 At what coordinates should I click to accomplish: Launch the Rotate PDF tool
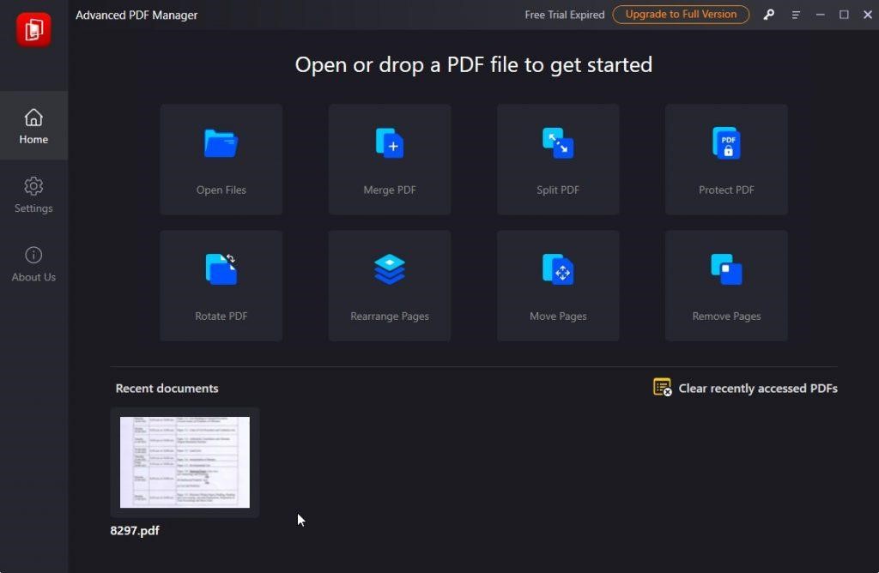(221, 285)
